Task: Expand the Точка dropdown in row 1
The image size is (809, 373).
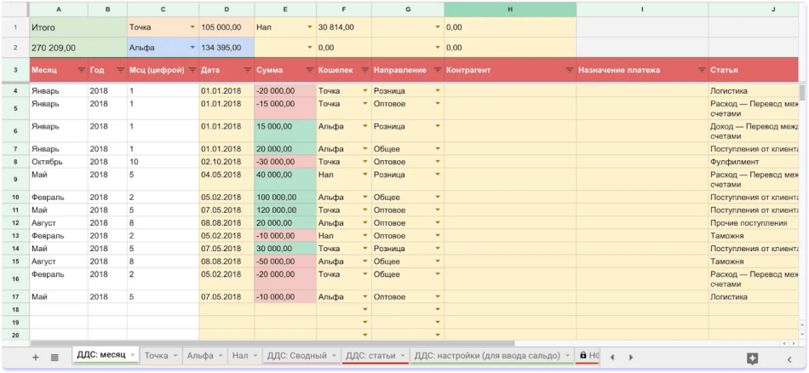Action: pyautogui.click(x=192, y=27)
